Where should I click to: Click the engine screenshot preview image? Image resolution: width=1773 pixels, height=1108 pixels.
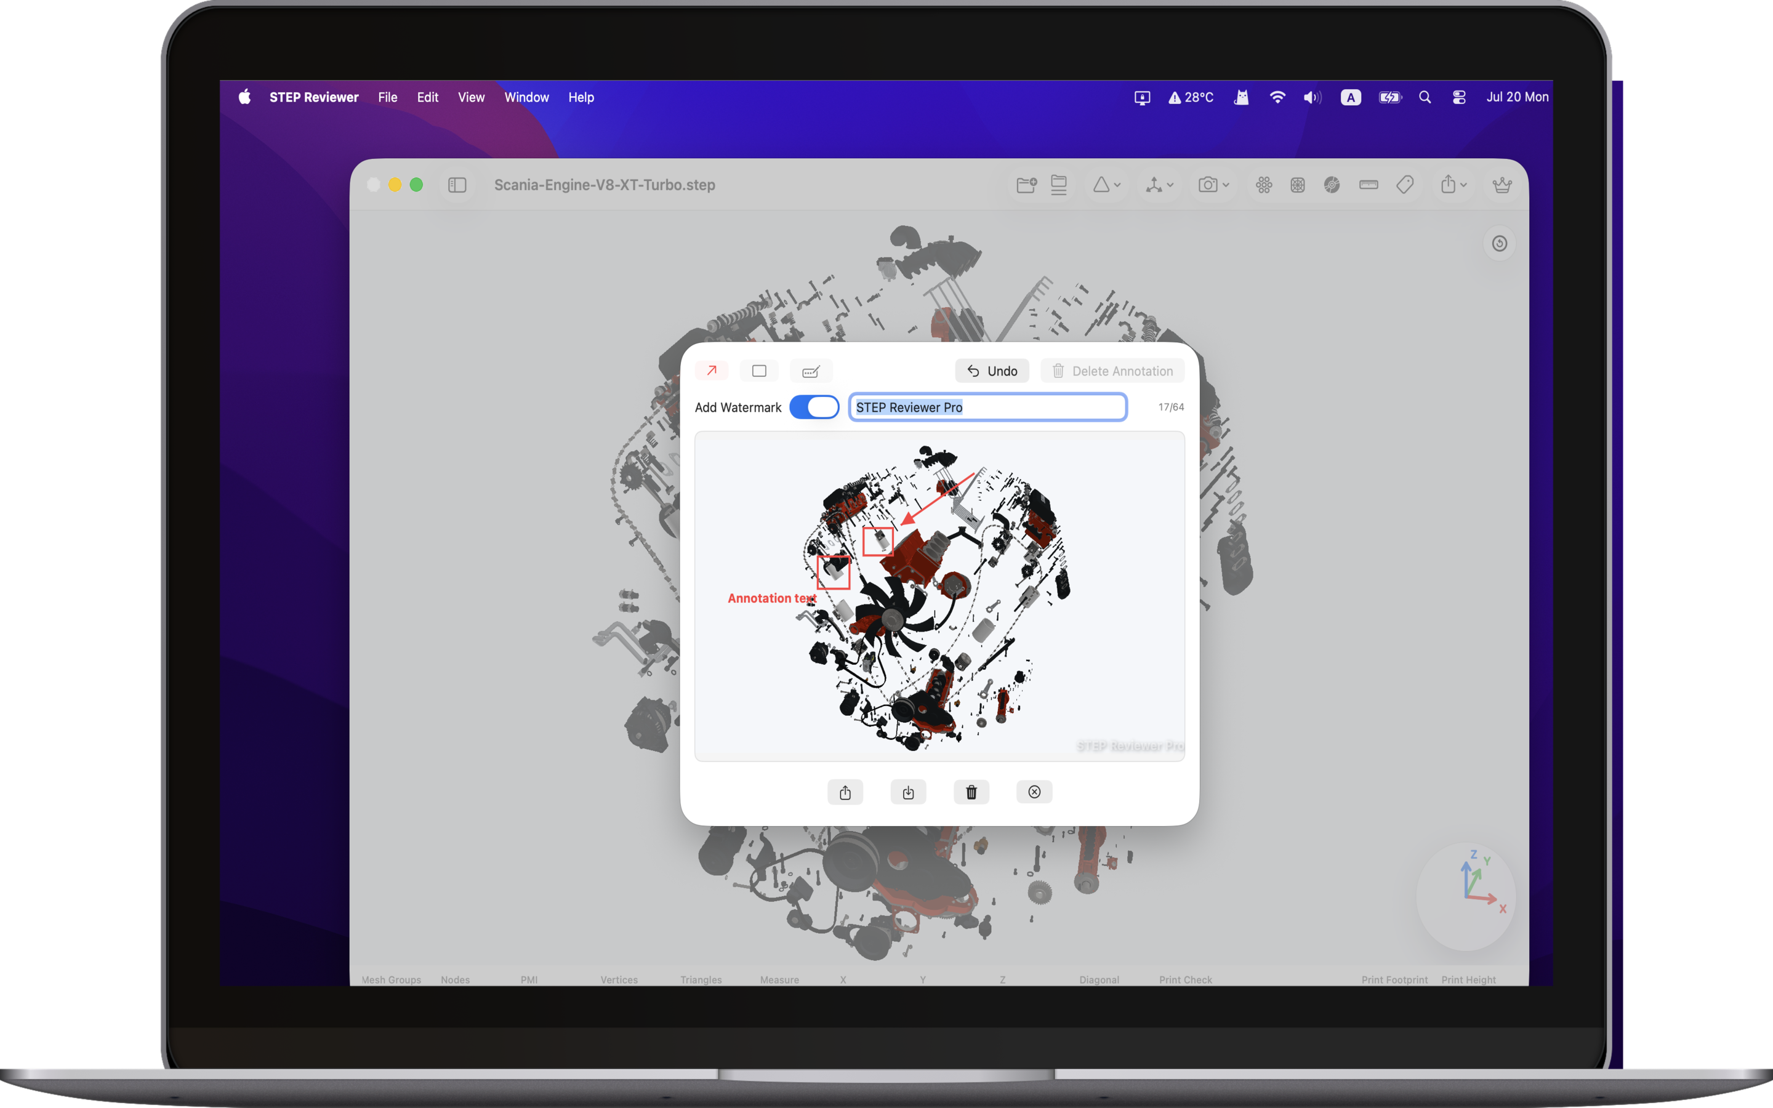(x=939, y=596)
